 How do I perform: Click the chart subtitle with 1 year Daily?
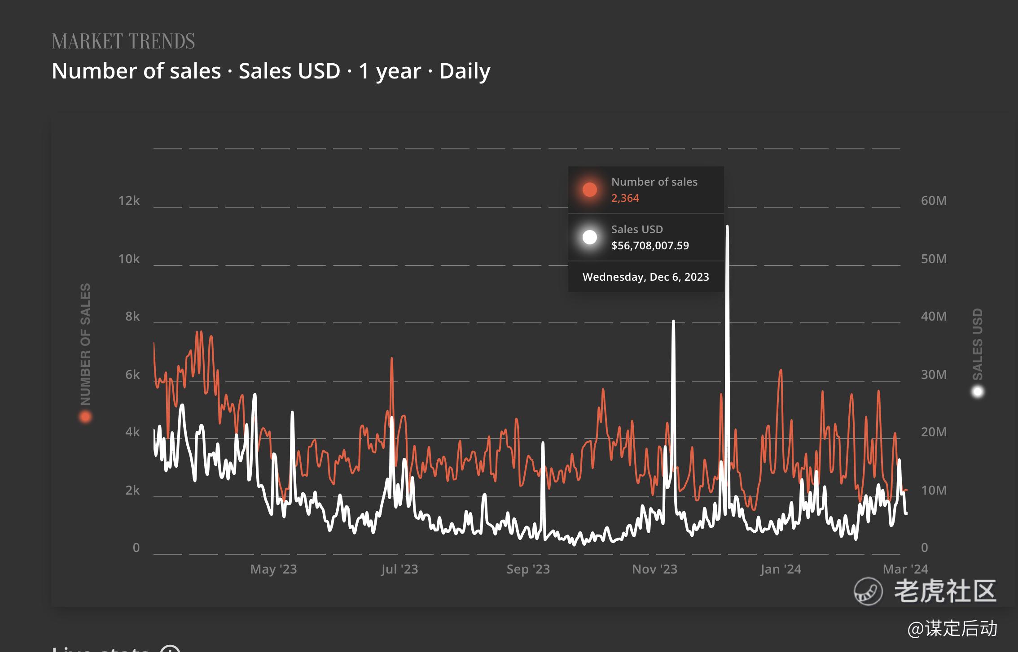click(271, 71)
